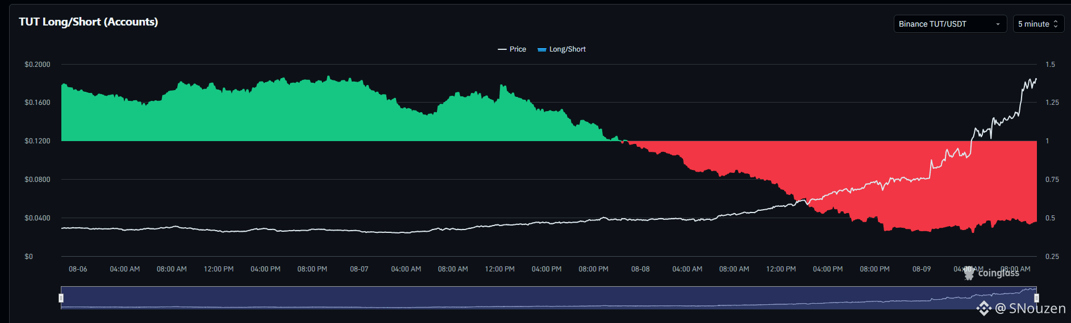1071x323 pixels.
Task: Click the 08-09 date label on axis
Action: 922,269
